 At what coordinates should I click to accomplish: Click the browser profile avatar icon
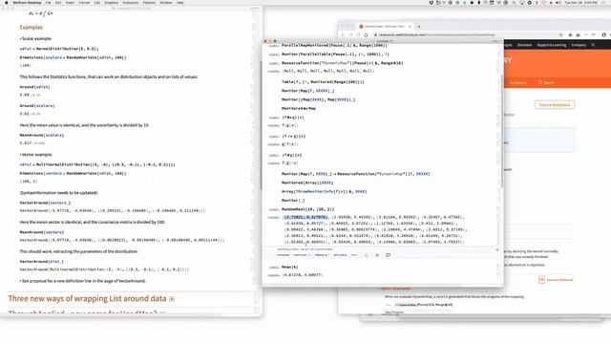604,34
